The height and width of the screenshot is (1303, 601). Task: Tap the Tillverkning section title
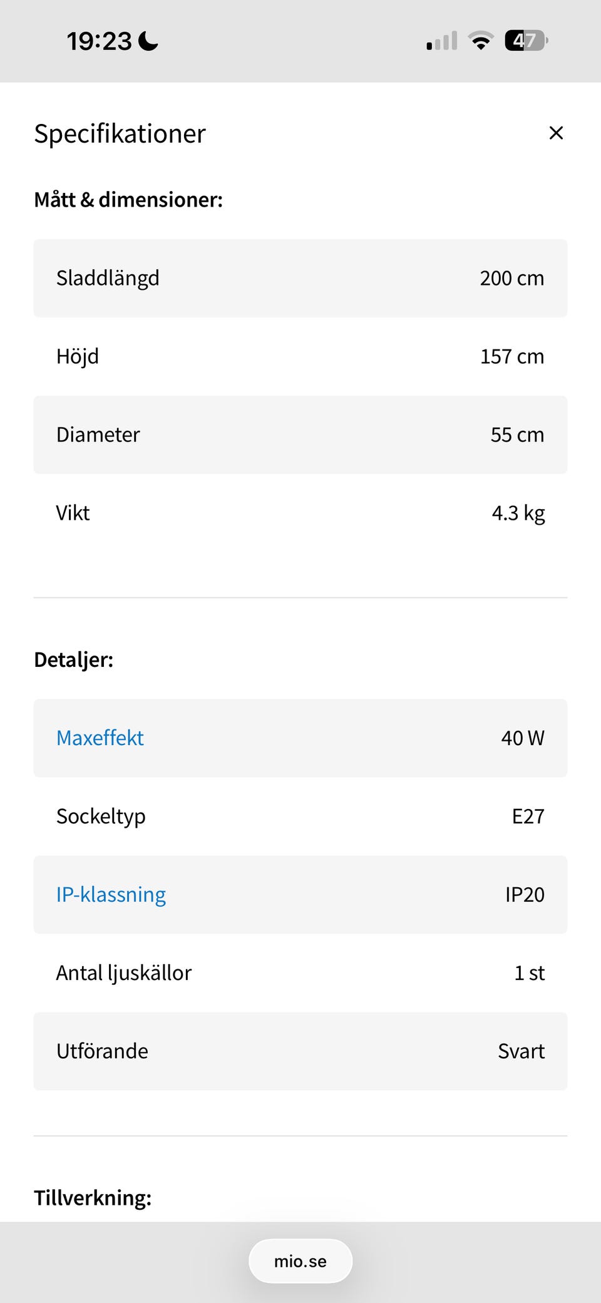coord(93,1198)
